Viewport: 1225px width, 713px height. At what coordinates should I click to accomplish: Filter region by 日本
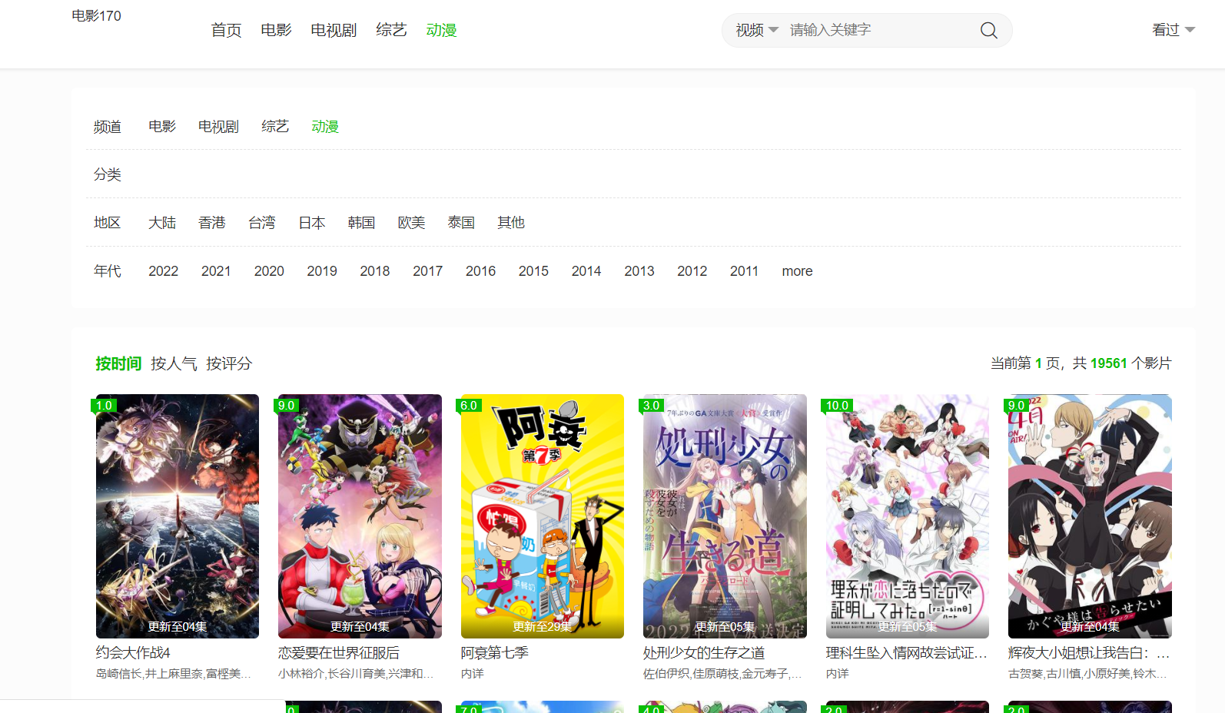pos(312,223)
